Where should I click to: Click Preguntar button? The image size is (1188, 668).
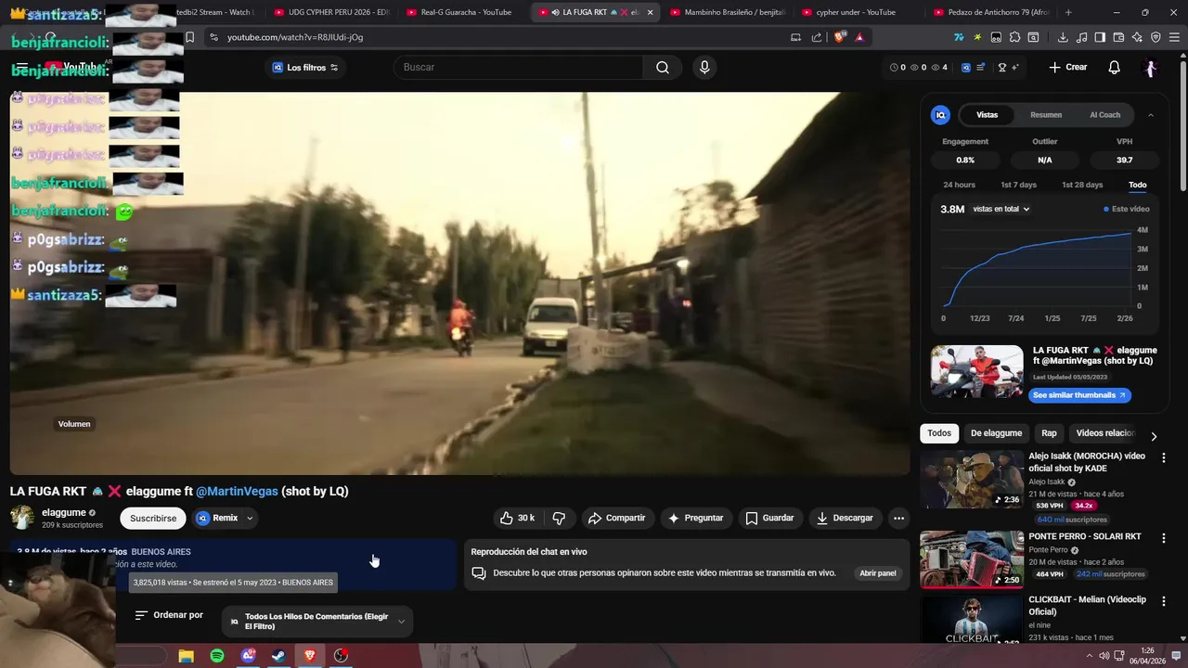click(695, 518)
